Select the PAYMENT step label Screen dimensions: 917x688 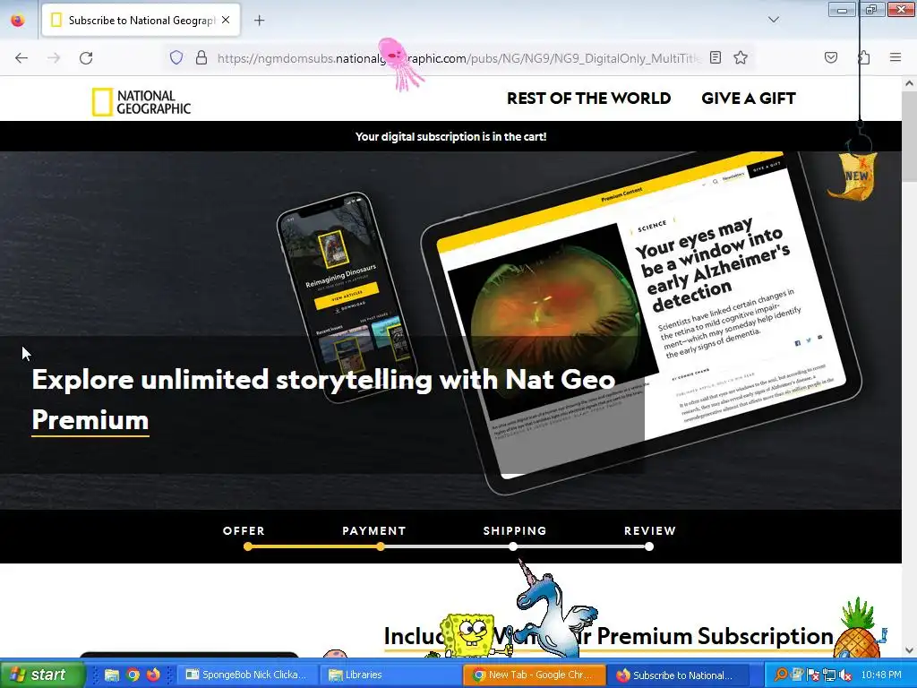coord(374,530)
